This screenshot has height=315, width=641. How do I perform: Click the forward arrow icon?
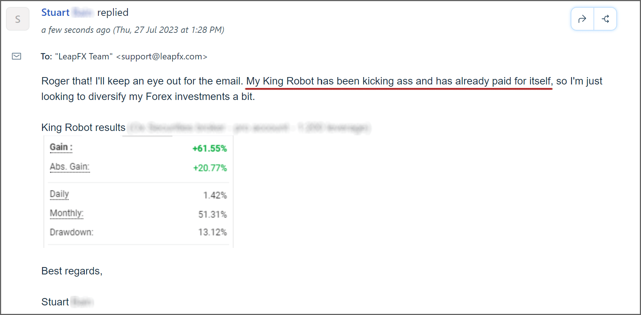(x=582, y=19)
